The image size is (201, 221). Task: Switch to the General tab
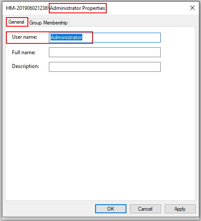(16, 22)
